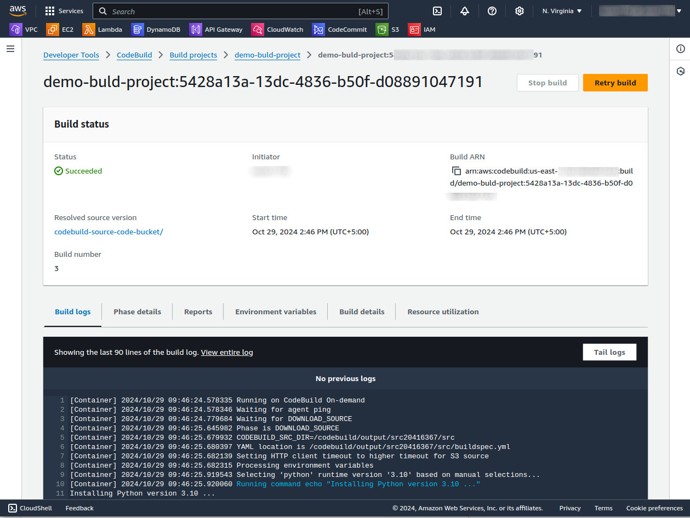The width and height of the screenshot is (690, 518).
Task: Click the Stop build button
Action: [548, 83]
